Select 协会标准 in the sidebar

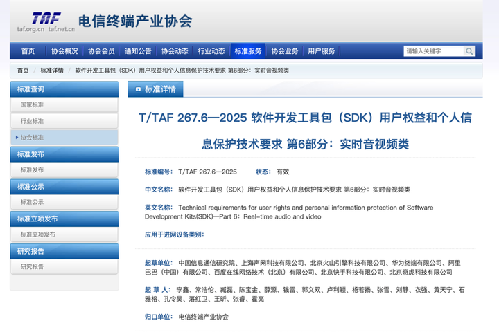(x=64, y=137)
